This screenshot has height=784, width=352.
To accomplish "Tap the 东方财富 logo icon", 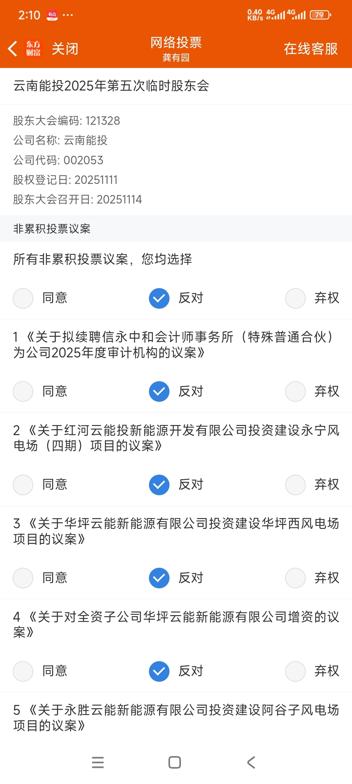I will tap(34, 49).
